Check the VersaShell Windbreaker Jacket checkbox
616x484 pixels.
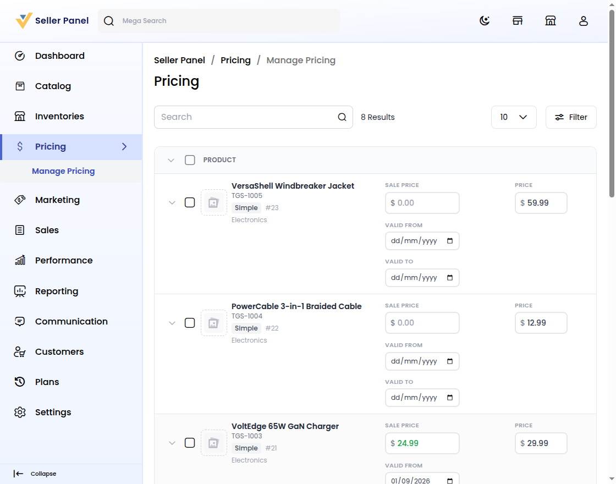pyautogui.click(x=190, y=202)
